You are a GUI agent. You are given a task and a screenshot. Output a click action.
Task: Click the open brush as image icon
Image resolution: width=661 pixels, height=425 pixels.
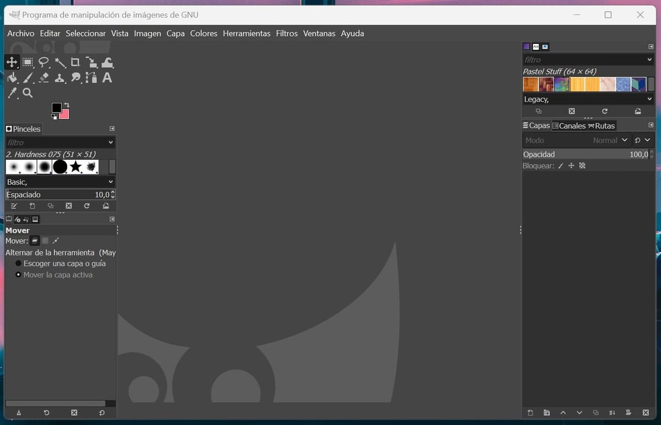pyautogui.click(x=105, y=206)
